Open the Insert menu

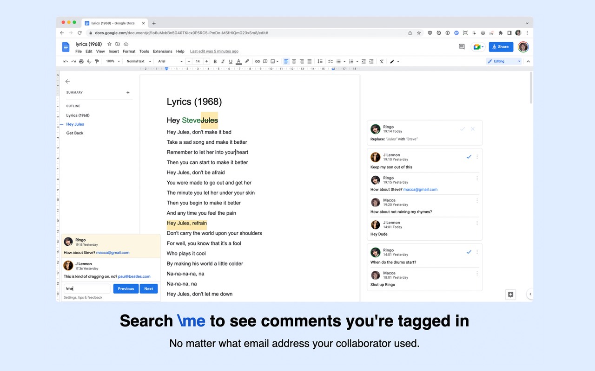click(x=113, y=51)
